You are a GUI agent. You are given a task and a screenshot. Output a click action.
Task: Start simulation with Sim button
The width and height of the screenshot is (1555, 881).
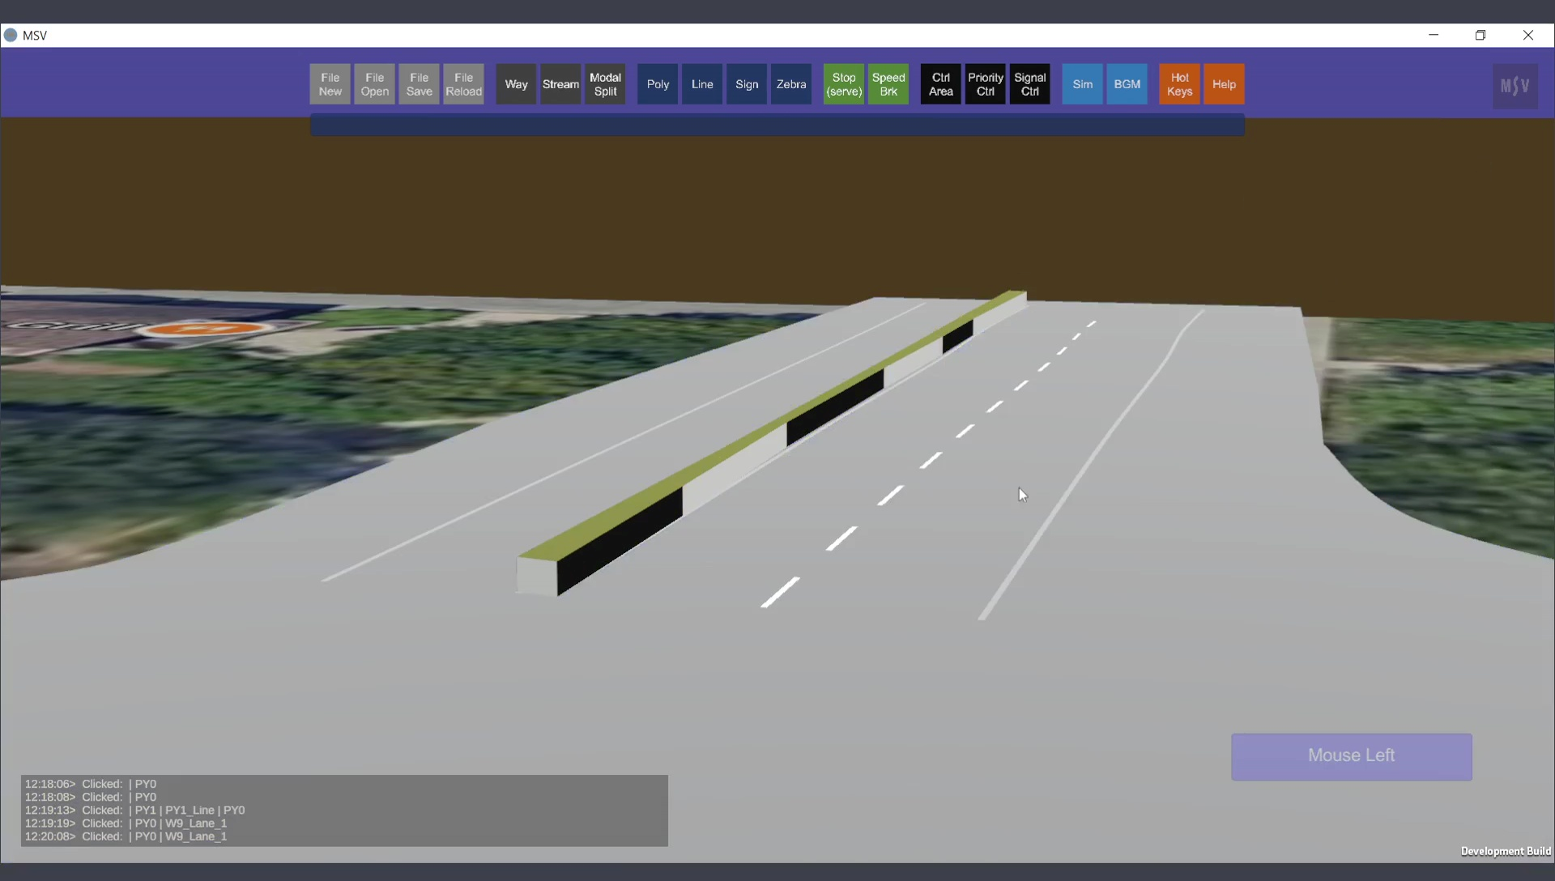pos(1082,84)
